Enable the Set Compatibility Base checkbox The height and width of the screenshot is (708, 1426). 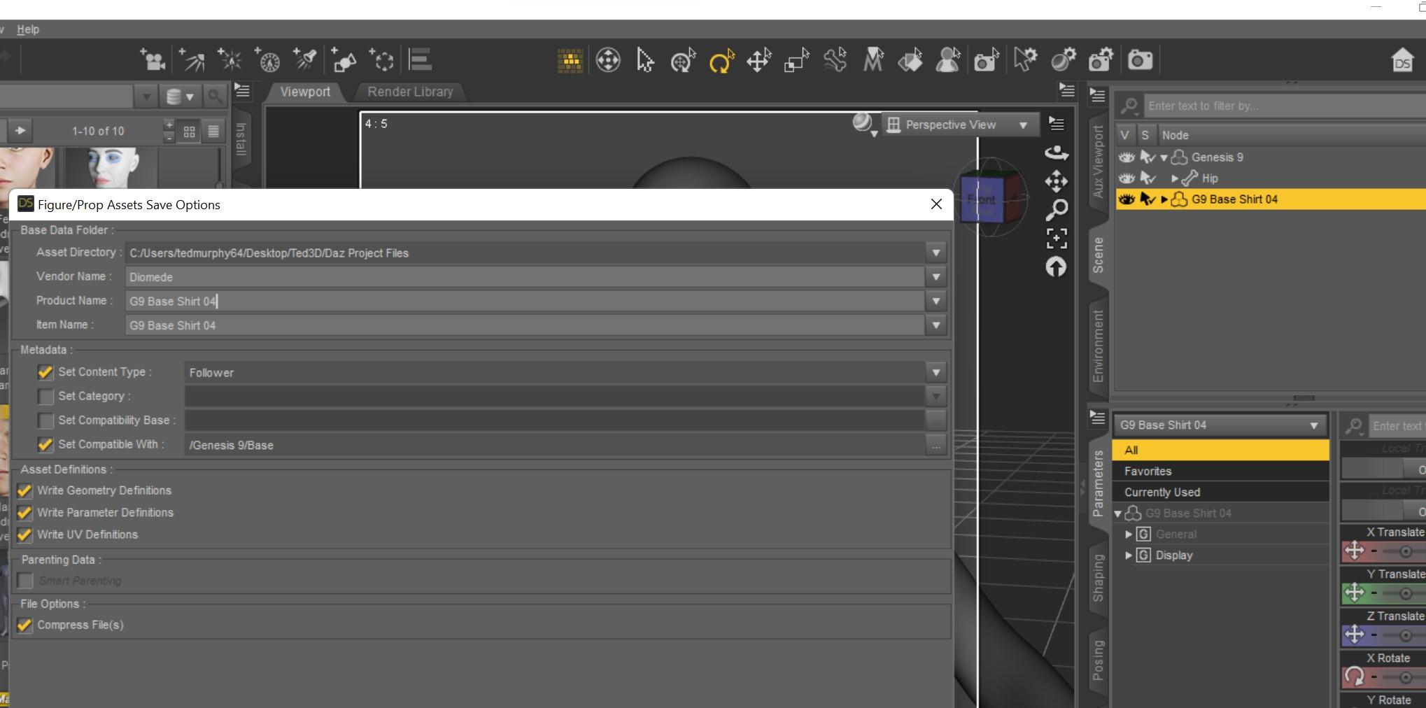tap(45, 420)
